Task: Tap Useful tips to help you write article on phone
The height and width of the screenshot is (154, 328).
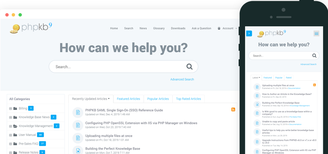Action: tap(288, 131)
